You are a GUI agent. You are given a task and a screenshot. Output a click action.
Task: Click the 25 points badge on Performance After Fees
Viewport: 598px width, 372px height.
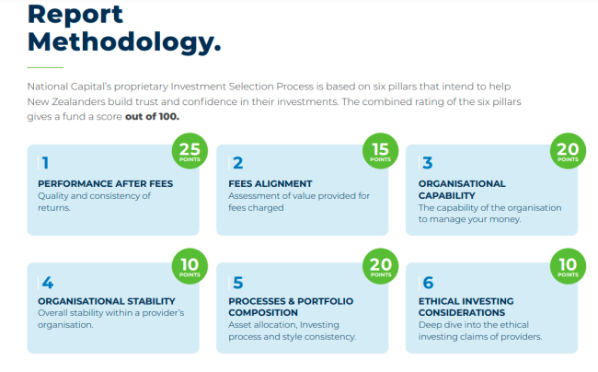pyautogui.click(x=188, y=150)
